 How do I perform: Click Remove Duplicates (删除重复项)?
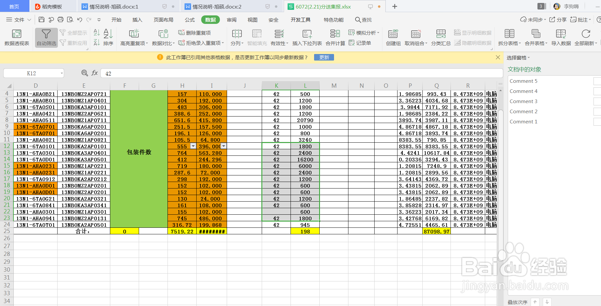194,33
